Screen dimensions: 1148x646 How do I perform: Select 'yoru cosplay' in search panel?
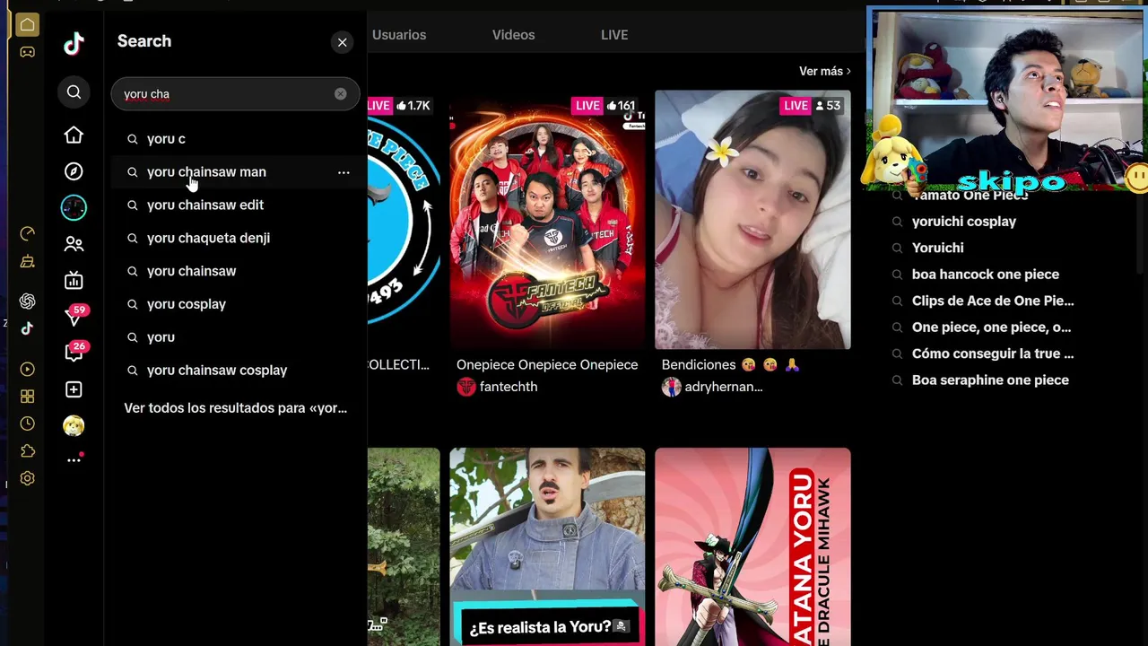[235, 304]
